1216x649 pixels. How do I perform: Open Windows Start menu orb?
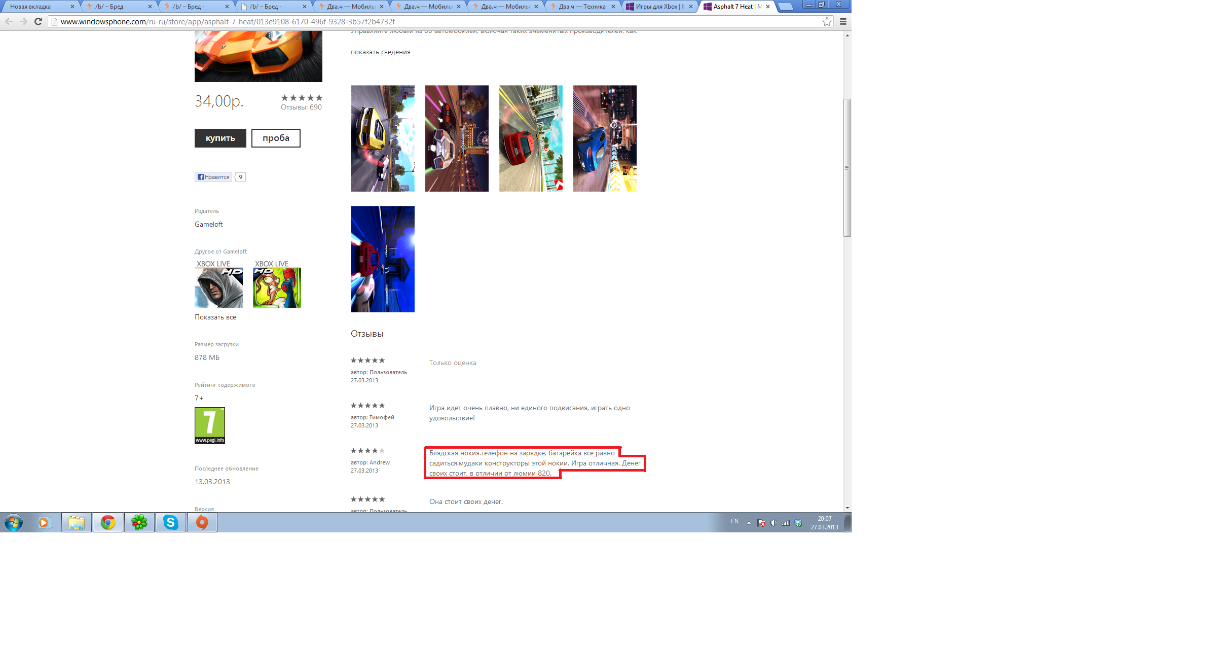14,522
